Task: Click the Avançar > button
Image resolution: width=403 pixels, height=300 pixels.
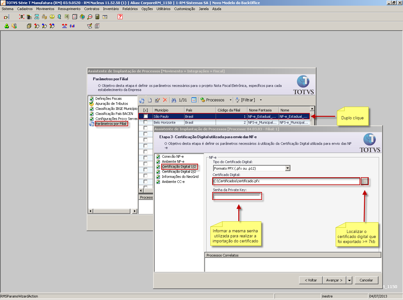Action: pyautogui.click(x=334, y=280)
